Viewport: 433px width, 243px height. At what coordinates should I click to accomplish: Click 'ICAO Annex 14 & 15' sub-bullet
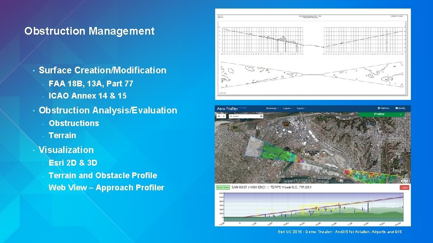(x=88, y=95)
